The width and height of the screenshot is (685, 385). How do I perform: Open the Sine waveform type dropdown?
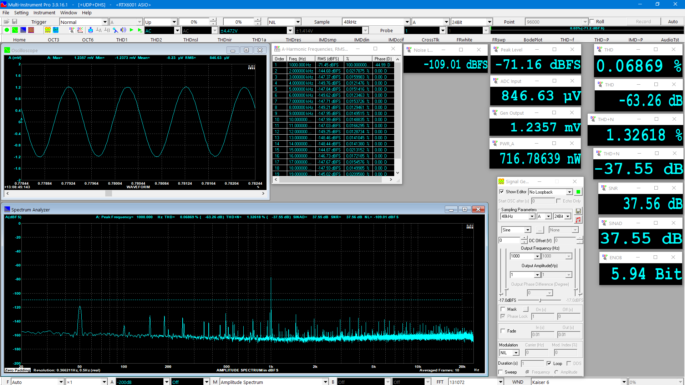tap(528, 230)
